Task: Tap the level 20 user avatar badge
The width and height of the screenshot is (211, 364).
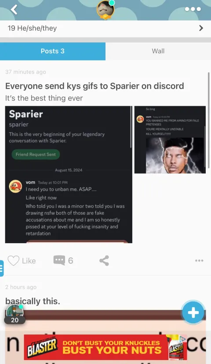Action: pos(15,315)
